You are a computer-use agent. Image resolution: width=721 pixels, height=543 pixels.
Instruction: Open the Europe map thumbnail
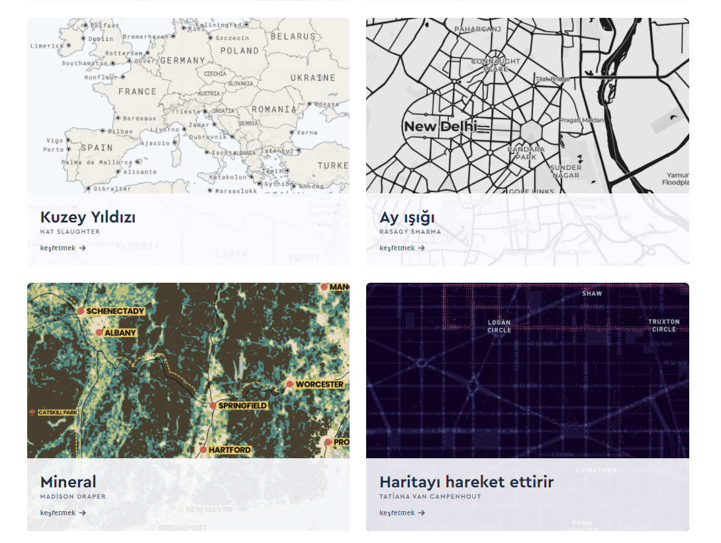coord(188,106)
